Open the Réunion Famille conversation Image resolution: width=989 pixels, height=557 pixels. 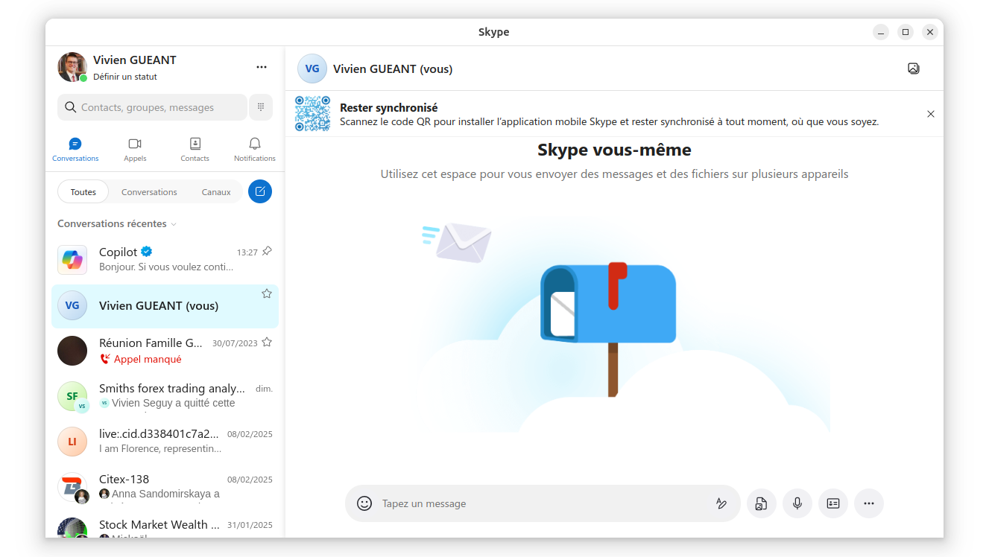click(x=165, y=351)
